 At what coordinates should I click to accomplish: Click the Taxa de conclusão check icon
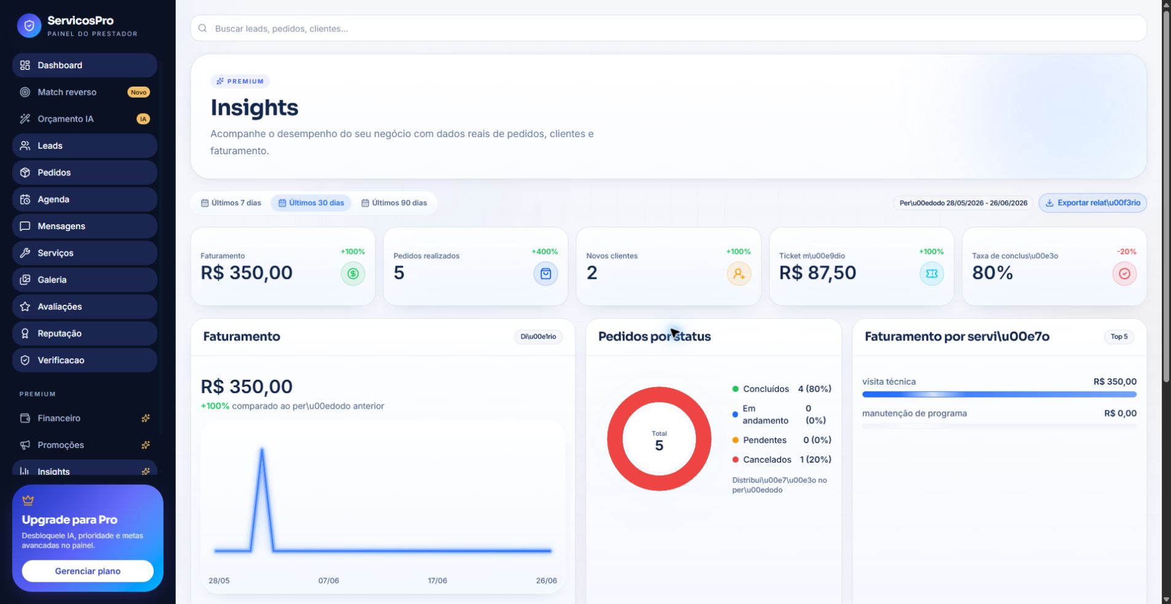pos(1124,273)
